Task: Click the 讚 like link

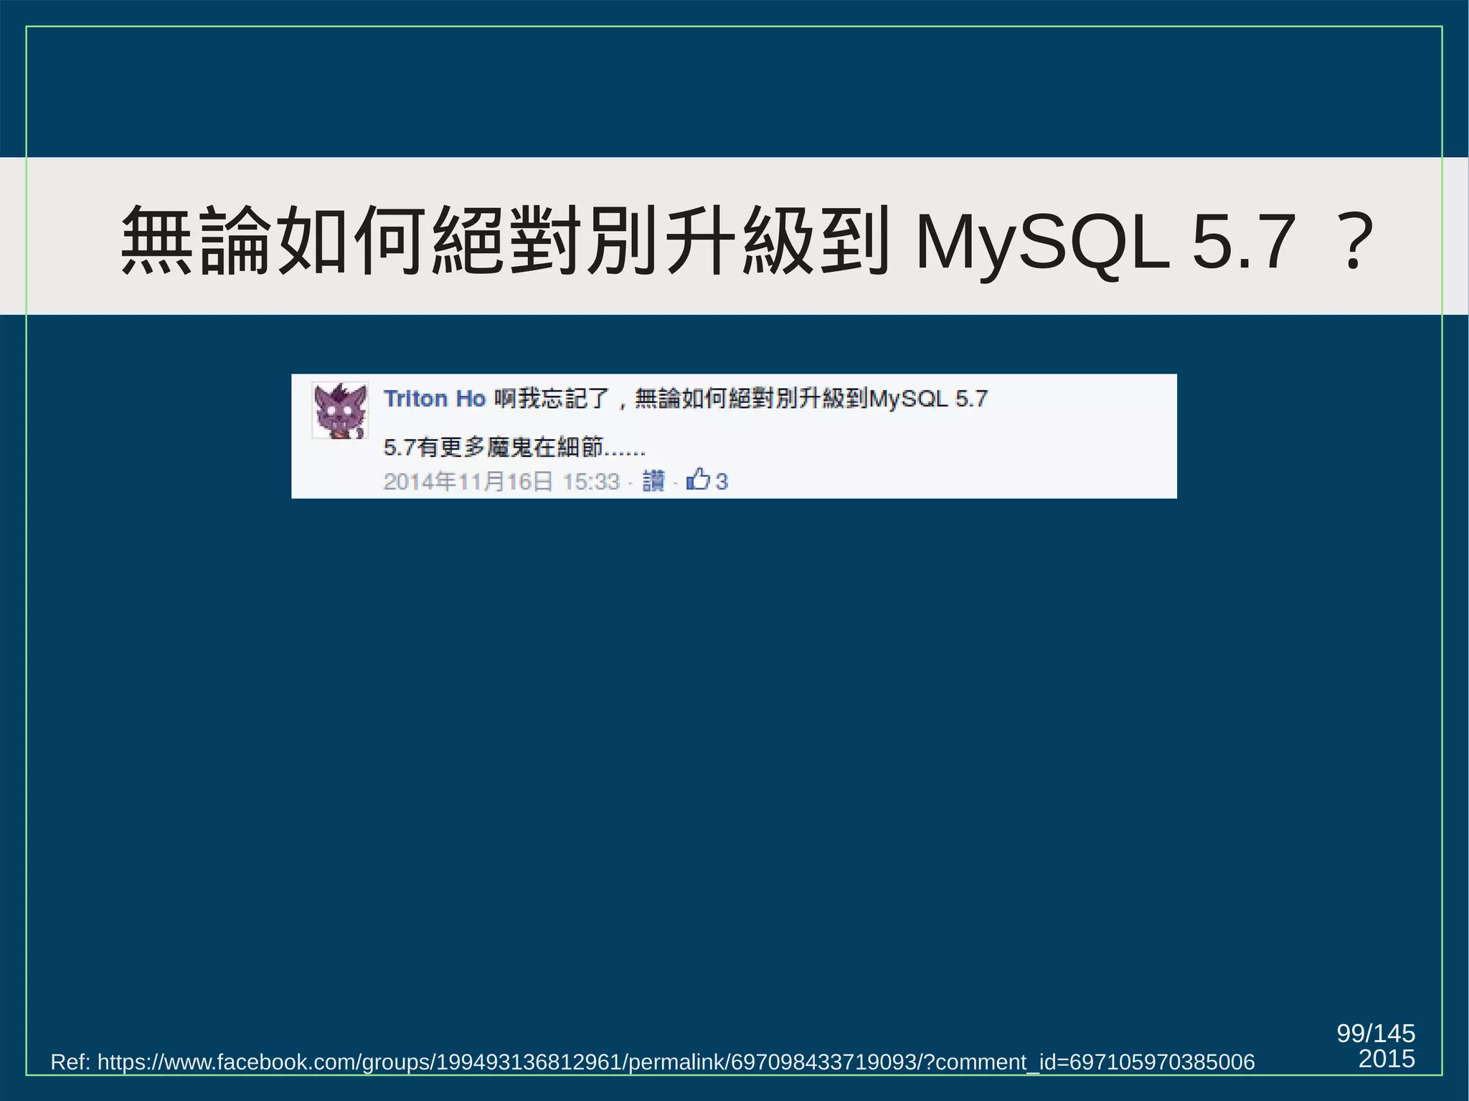Action: [x=653, y=481]
